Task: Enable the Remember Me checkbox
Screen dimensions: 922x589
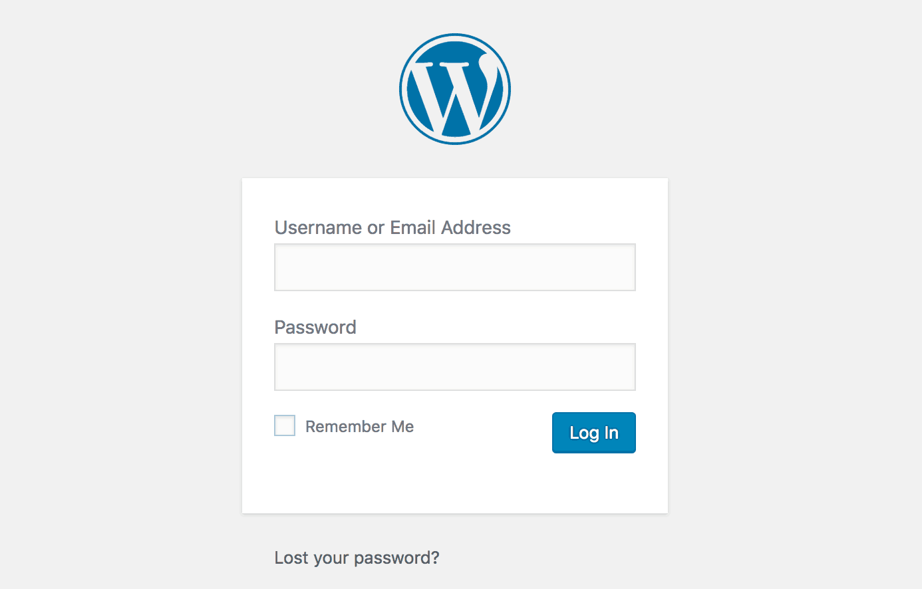Action: click(285, 425)
